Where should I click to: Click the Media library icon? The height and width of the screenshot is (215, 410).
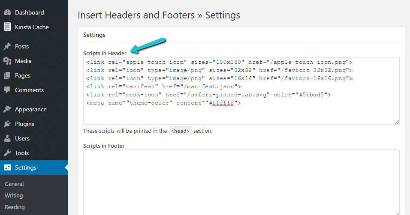click(x=7, y=61)
